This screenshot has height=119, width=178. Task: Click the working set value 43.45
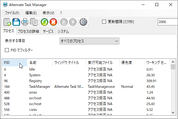[151, 87]
